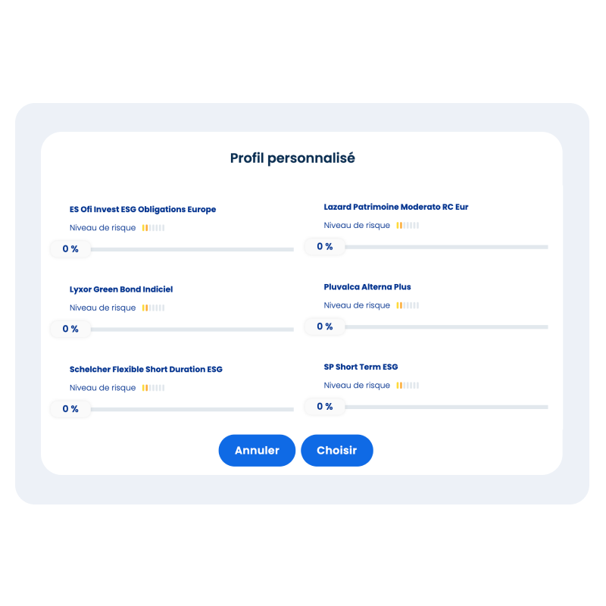Open the Lyxor Green Bond Indiciel fund
Viewport: 606px width, 606px height.
click(x=121, y=289)
